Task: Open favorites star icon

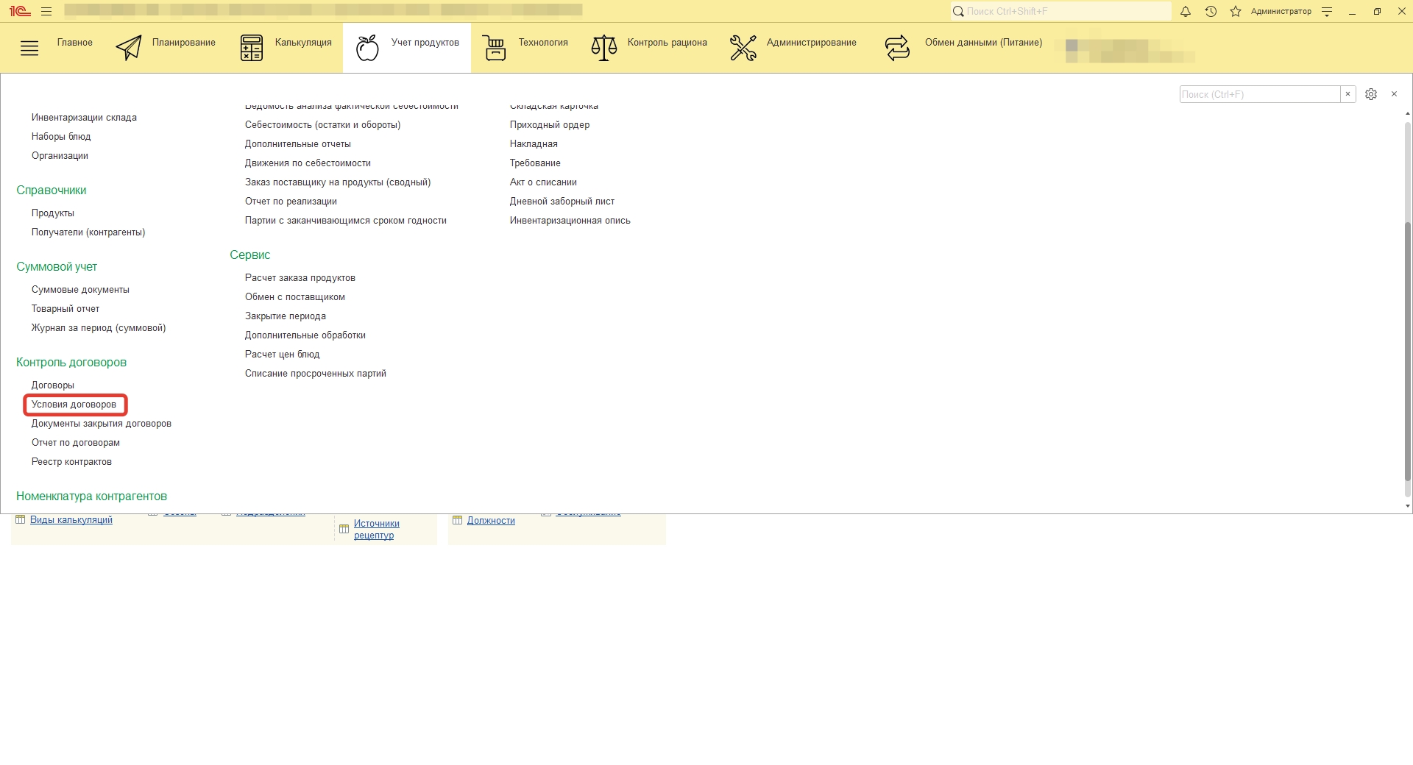Action: (x=1236, y=11)
